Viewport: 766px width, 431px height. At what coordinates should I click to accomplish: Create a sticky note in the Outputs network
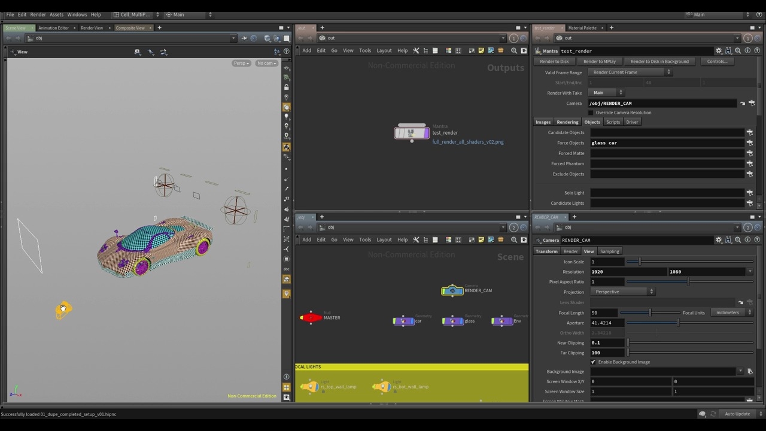(x=481, y=50)
